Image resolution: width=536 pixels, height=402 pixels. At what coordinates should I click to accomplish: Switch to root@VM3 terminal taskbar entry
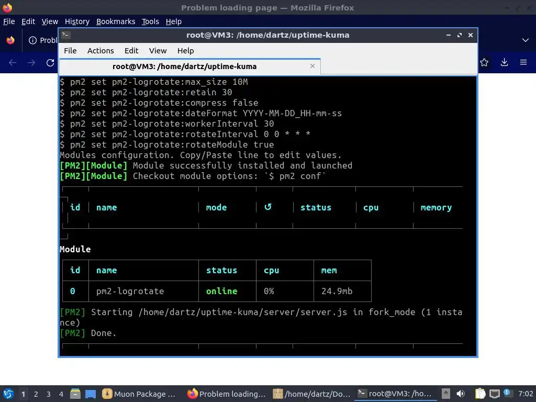click(395, 394)
